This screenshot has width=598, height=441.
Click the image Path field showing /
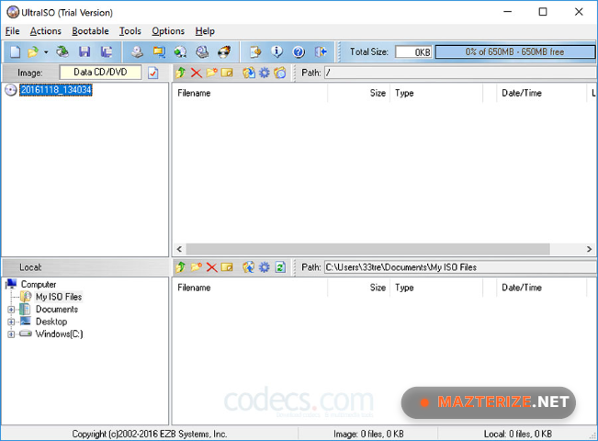461,73
